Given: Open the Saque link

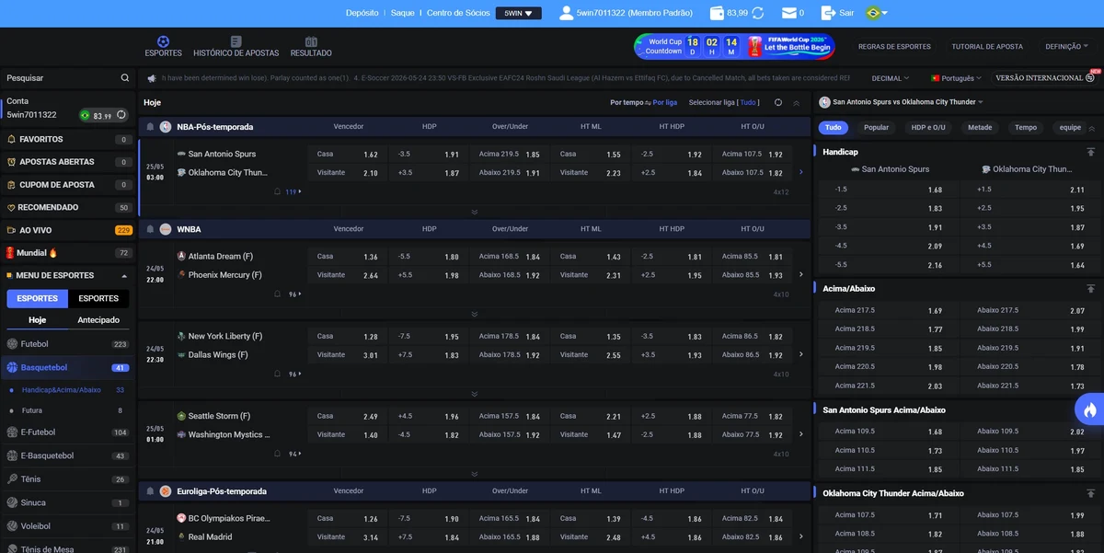Looking at the screenshot, I should (x=403, y=13).
